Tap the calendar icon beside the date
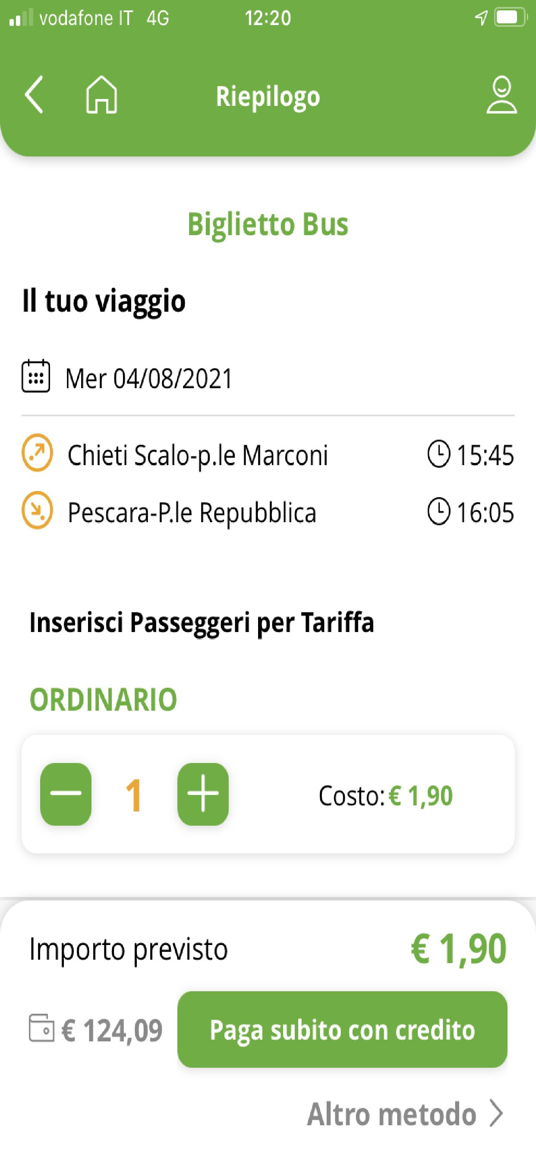Screen dimensions: 536x1162 (35, 376)
